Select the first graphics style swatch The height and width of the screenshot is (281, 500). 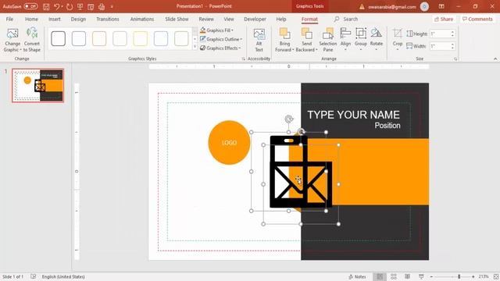coord(59,38)
